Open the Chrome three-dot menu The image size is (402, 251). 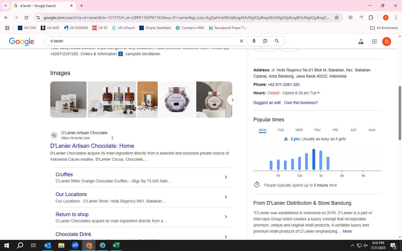tap(396, 18)
